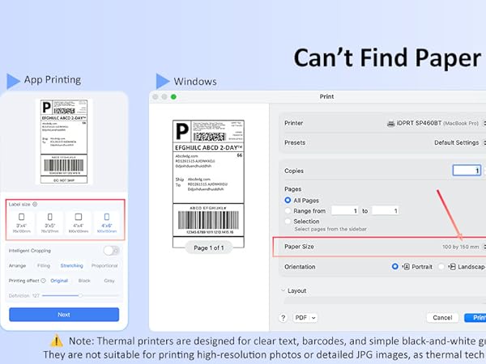Tap the blue Next button

click(x=64, y=315)
